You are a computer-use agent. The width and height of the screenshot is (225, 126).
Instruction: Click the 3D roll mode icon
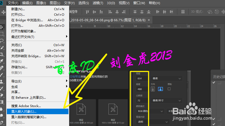(217, 12)
